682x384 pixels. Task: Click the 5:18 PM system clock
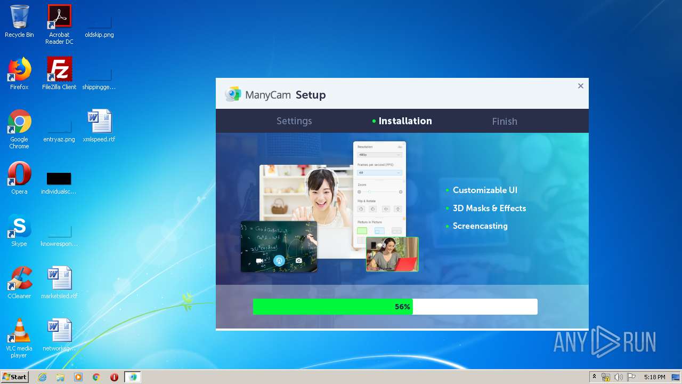click(654, 377)
